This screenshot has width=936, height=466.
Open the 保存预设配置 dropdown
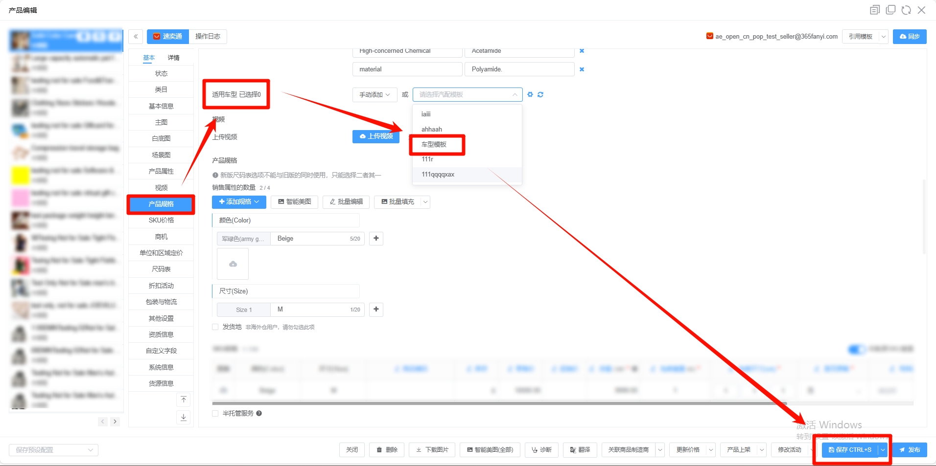coord(53,450)
